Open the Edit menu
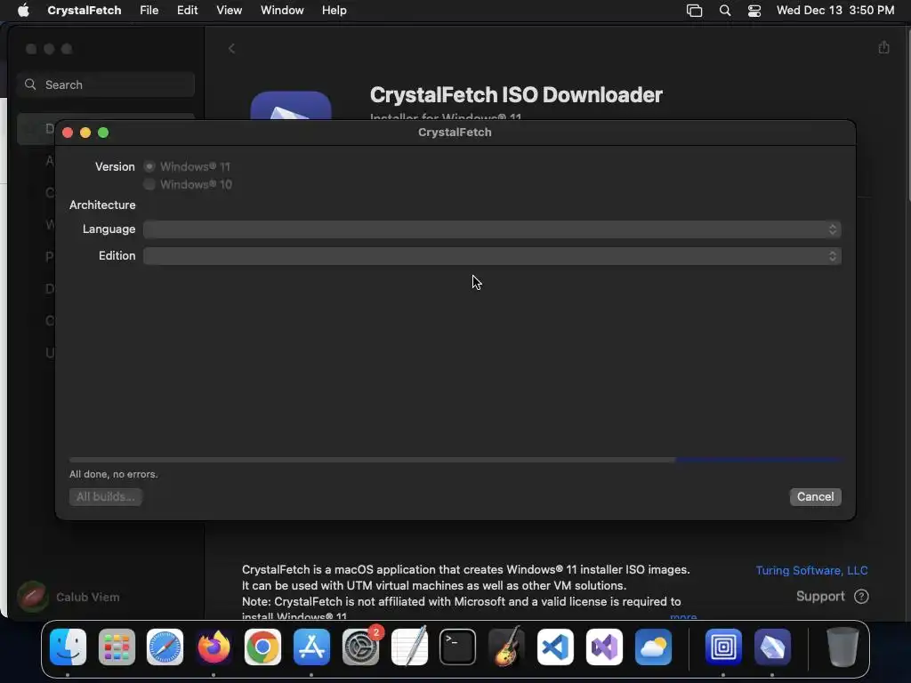 [187, 11]
